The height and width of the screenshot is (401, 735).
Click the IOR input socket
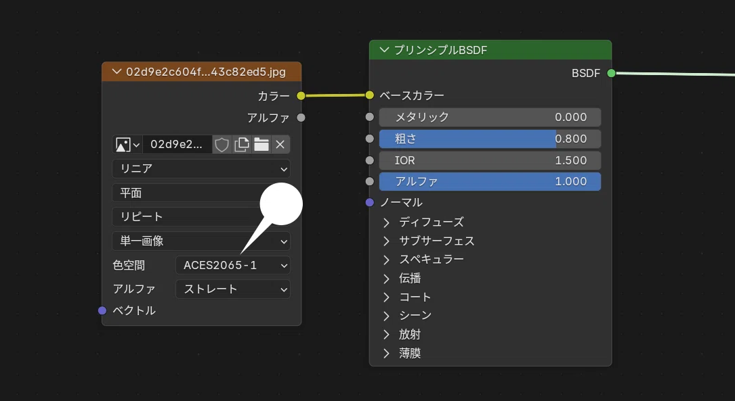(x=370, y=160)
